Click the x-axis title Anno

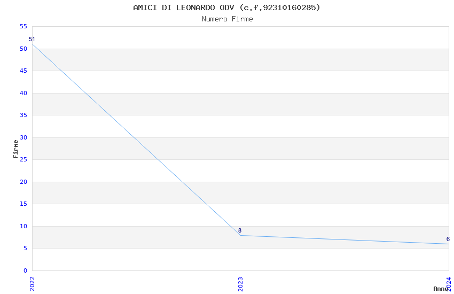tap(441, 289)
